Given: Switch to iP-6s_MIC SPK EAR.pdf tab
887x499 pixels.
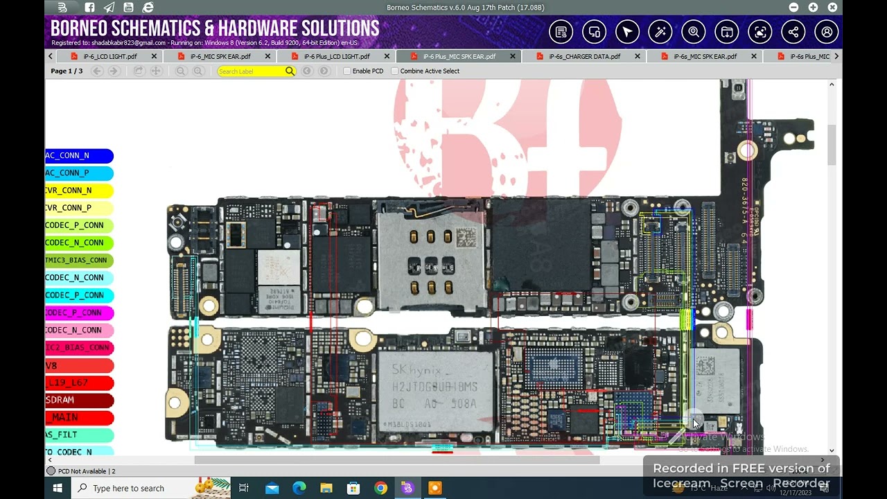Looking at the screenshot, I should pos(705,56).
